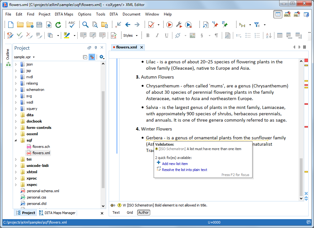Click the Project panel vertical scrollbar
This screenshot has width=314, height=228.
pyautogui.click(x=103, y=139)
